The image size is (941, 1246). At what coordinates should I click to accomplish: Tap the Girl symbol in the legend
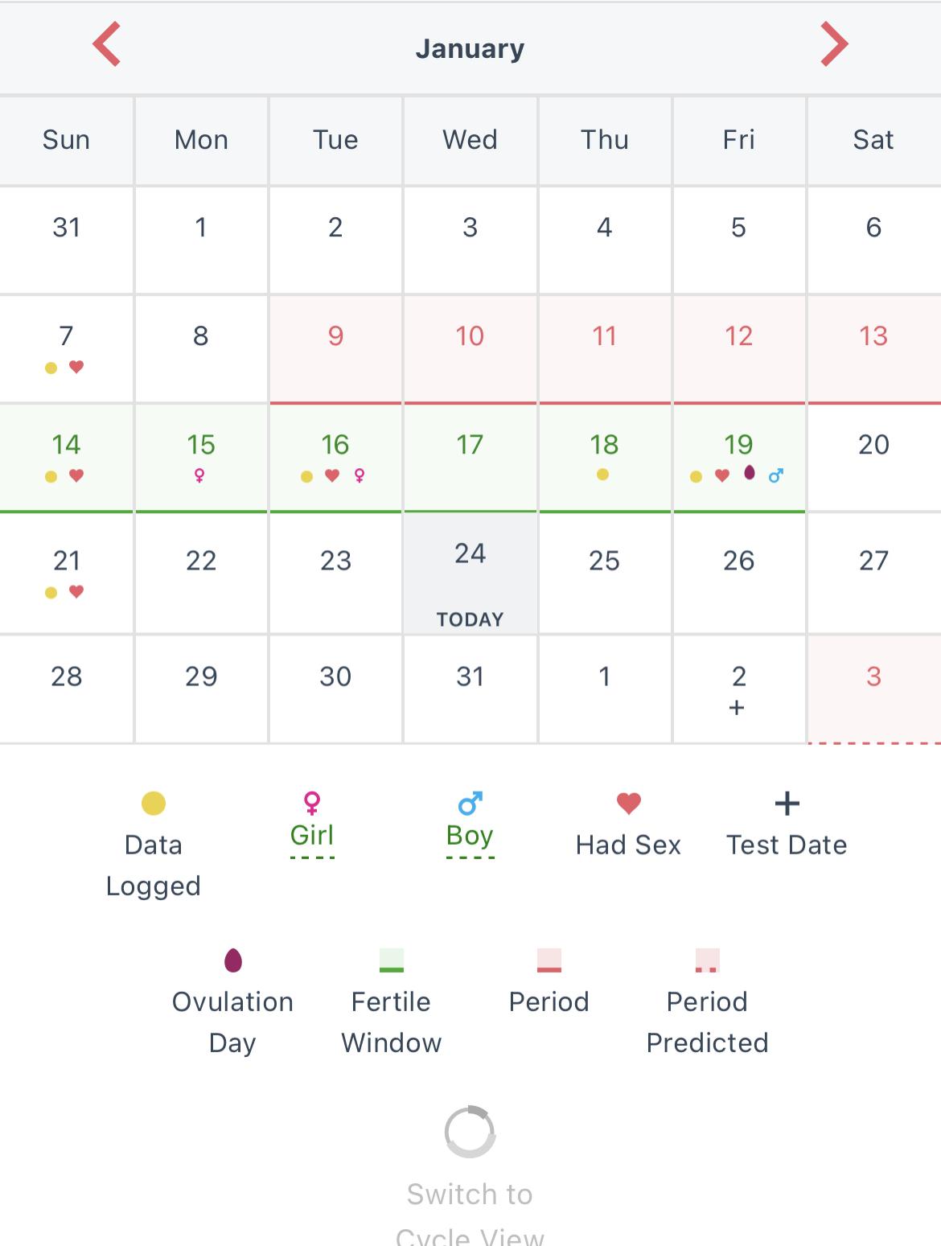point(312,802)
